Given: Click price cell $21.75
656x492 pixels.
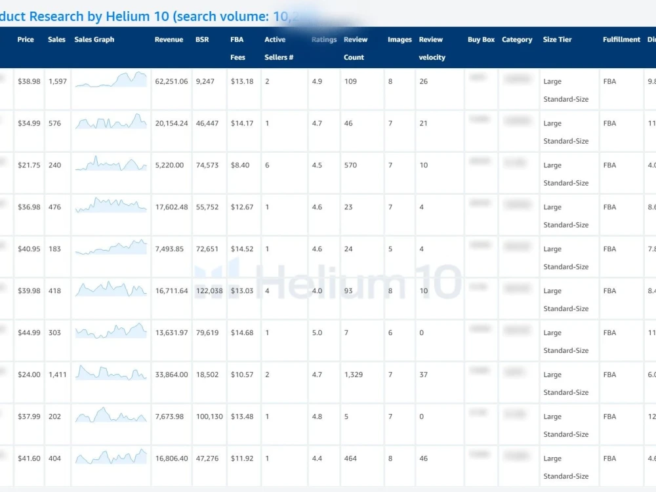Looking at the screenshot, I should coord(29,165).
